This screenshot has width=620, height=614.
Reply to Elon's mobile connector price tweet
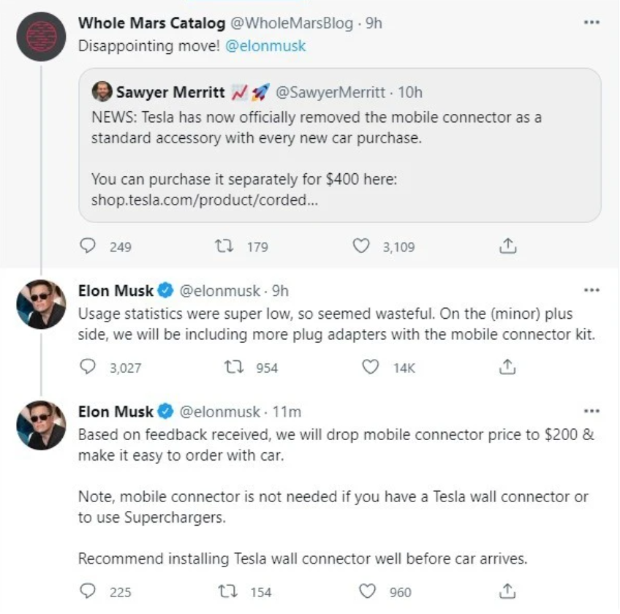pos(88,591)
